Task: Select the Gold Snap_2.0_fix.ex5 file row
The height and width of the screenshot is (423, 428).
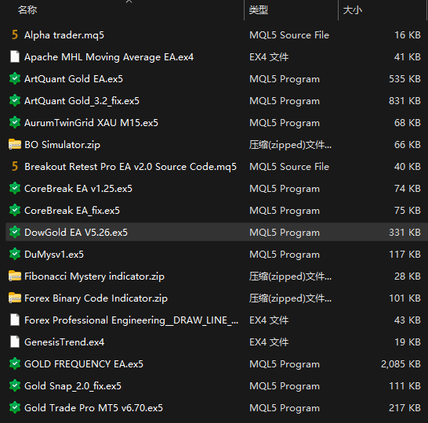Action: click(216, 386)
